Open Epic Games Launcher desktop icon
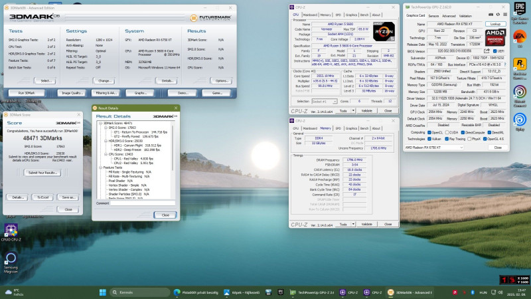The image size is (531, 299). coord(520,13)
